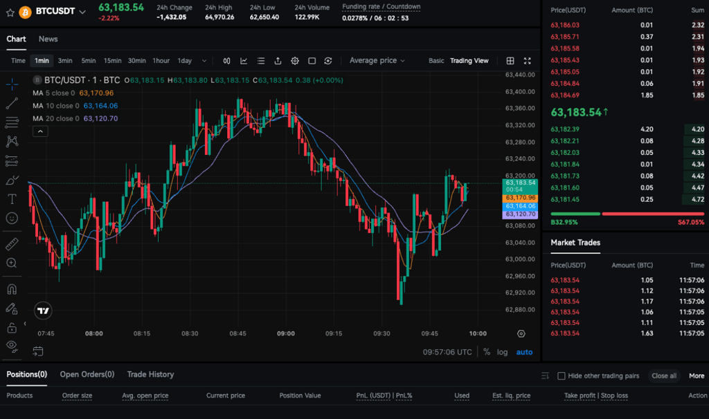Switch to the News tab
709x419 pixels.
coord(48,39)
